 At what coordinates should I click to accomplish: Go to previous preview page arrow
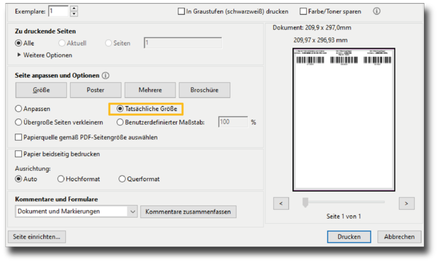point(281,204)
